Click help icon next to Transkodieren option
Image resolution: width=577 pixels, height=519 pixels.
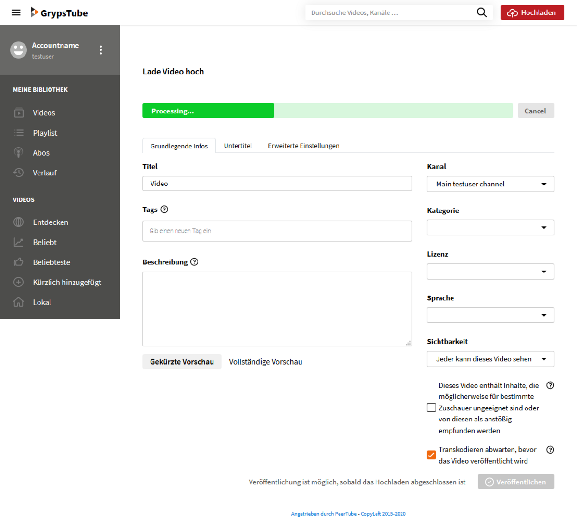pos(550,450)
